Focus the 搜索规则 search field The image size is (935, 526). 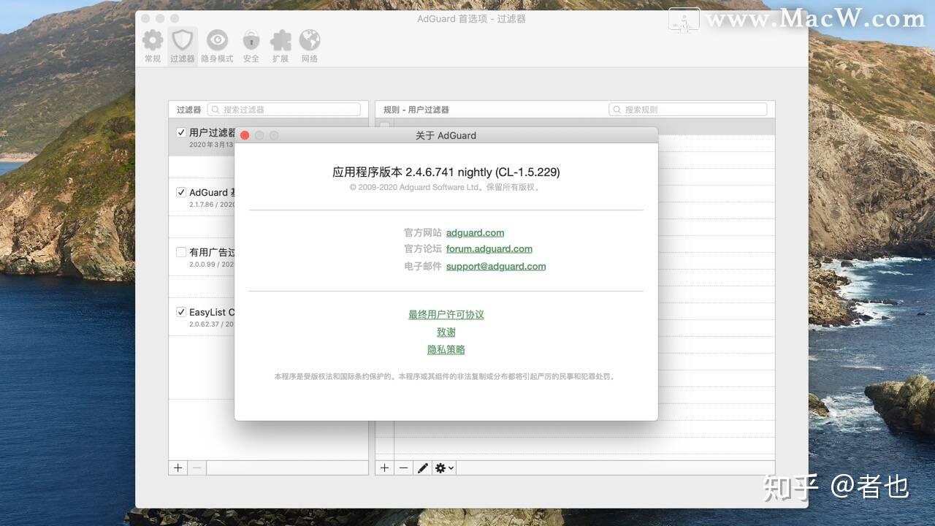(688, 110)
